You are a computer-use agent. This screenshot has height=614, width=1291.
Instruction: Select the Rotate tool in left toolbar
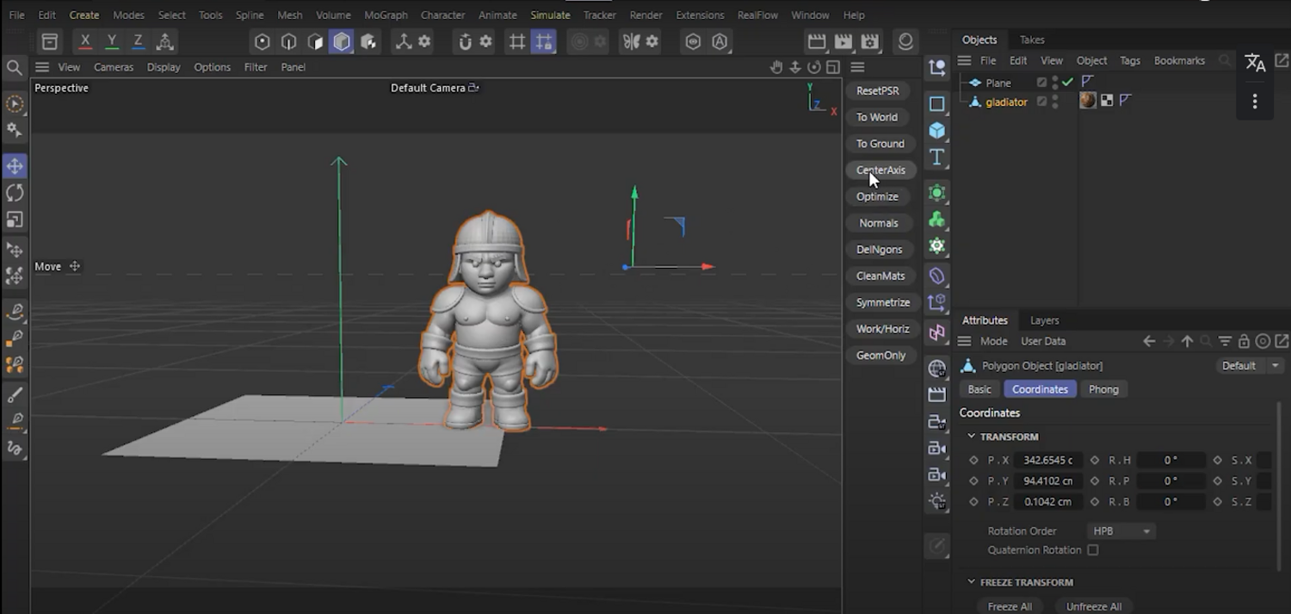click(x=15, y=193)
